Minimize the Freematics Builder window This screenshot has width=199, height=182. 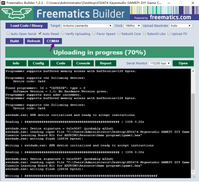[x=169, y=3]
